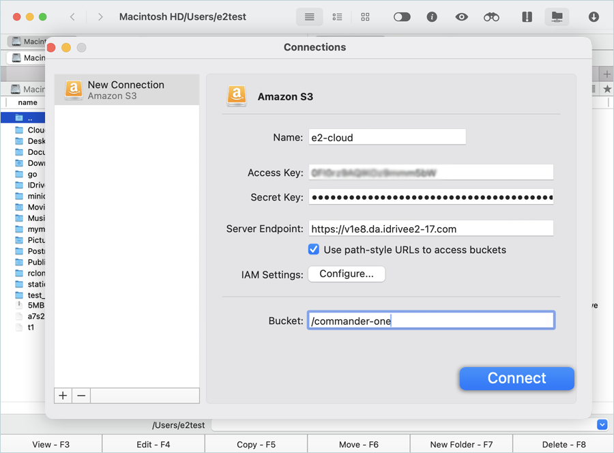Go back with the left chevron

click(72, 17)
